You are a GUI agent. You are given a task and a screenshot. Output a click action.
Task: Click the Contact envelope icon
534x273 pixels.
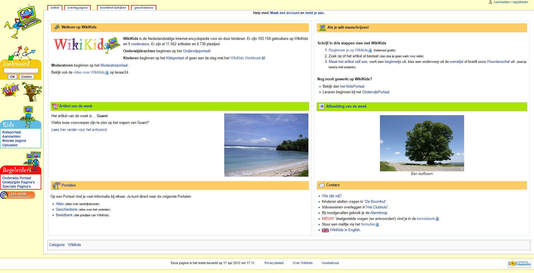[322, 185]
